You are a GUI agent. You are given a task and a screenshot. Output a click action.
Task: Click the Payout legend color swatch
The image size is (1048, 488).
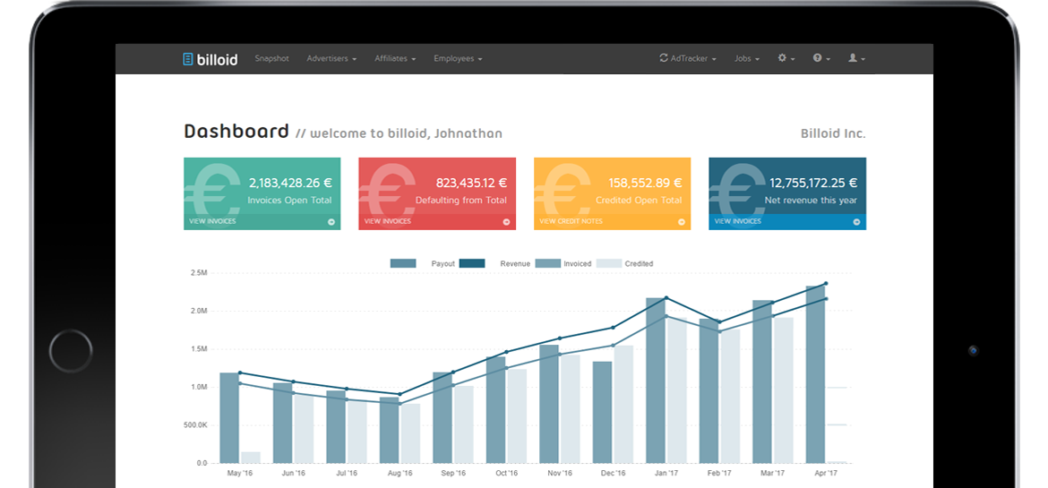(403, 263)
